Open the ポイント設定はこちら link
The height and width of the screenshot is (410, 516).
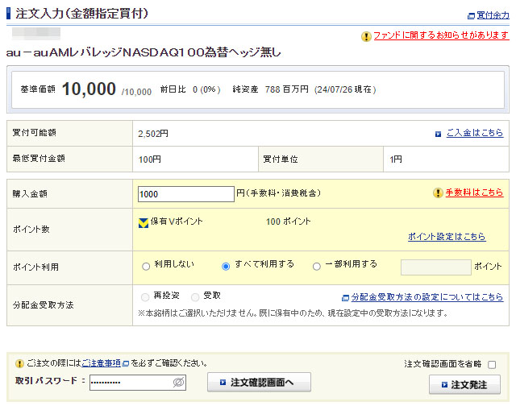click(447, 237)
